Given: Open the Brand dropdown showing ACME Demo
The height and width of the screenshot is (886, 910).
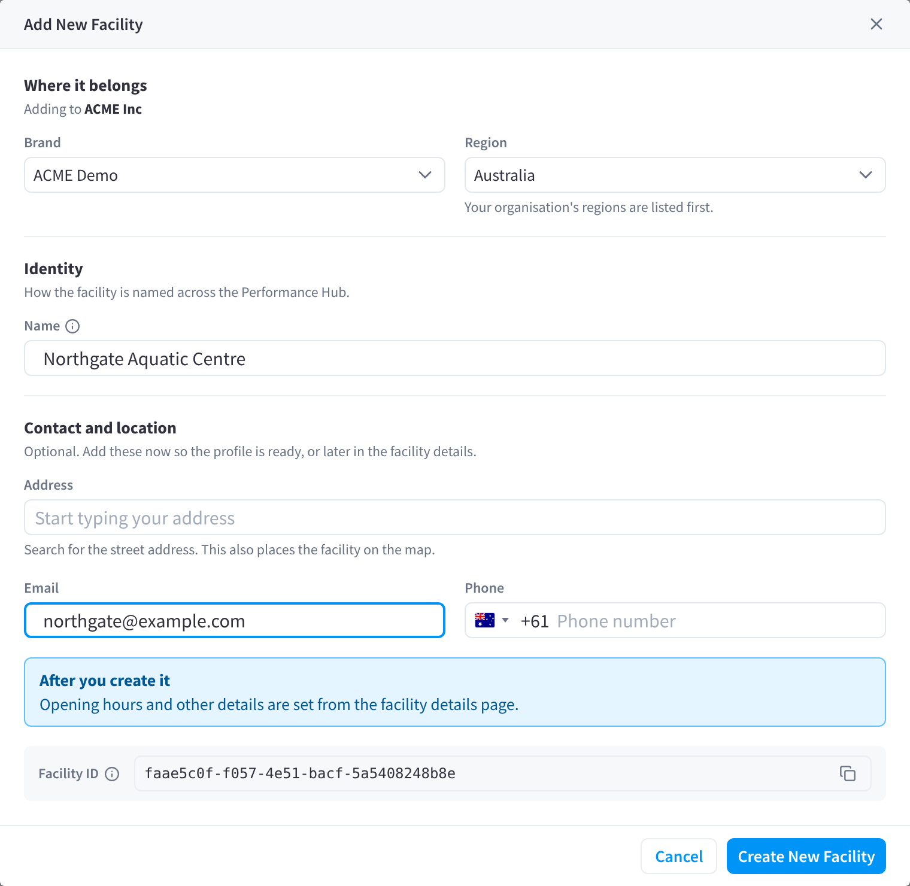Looking at the screenshot, I should 235,175.
